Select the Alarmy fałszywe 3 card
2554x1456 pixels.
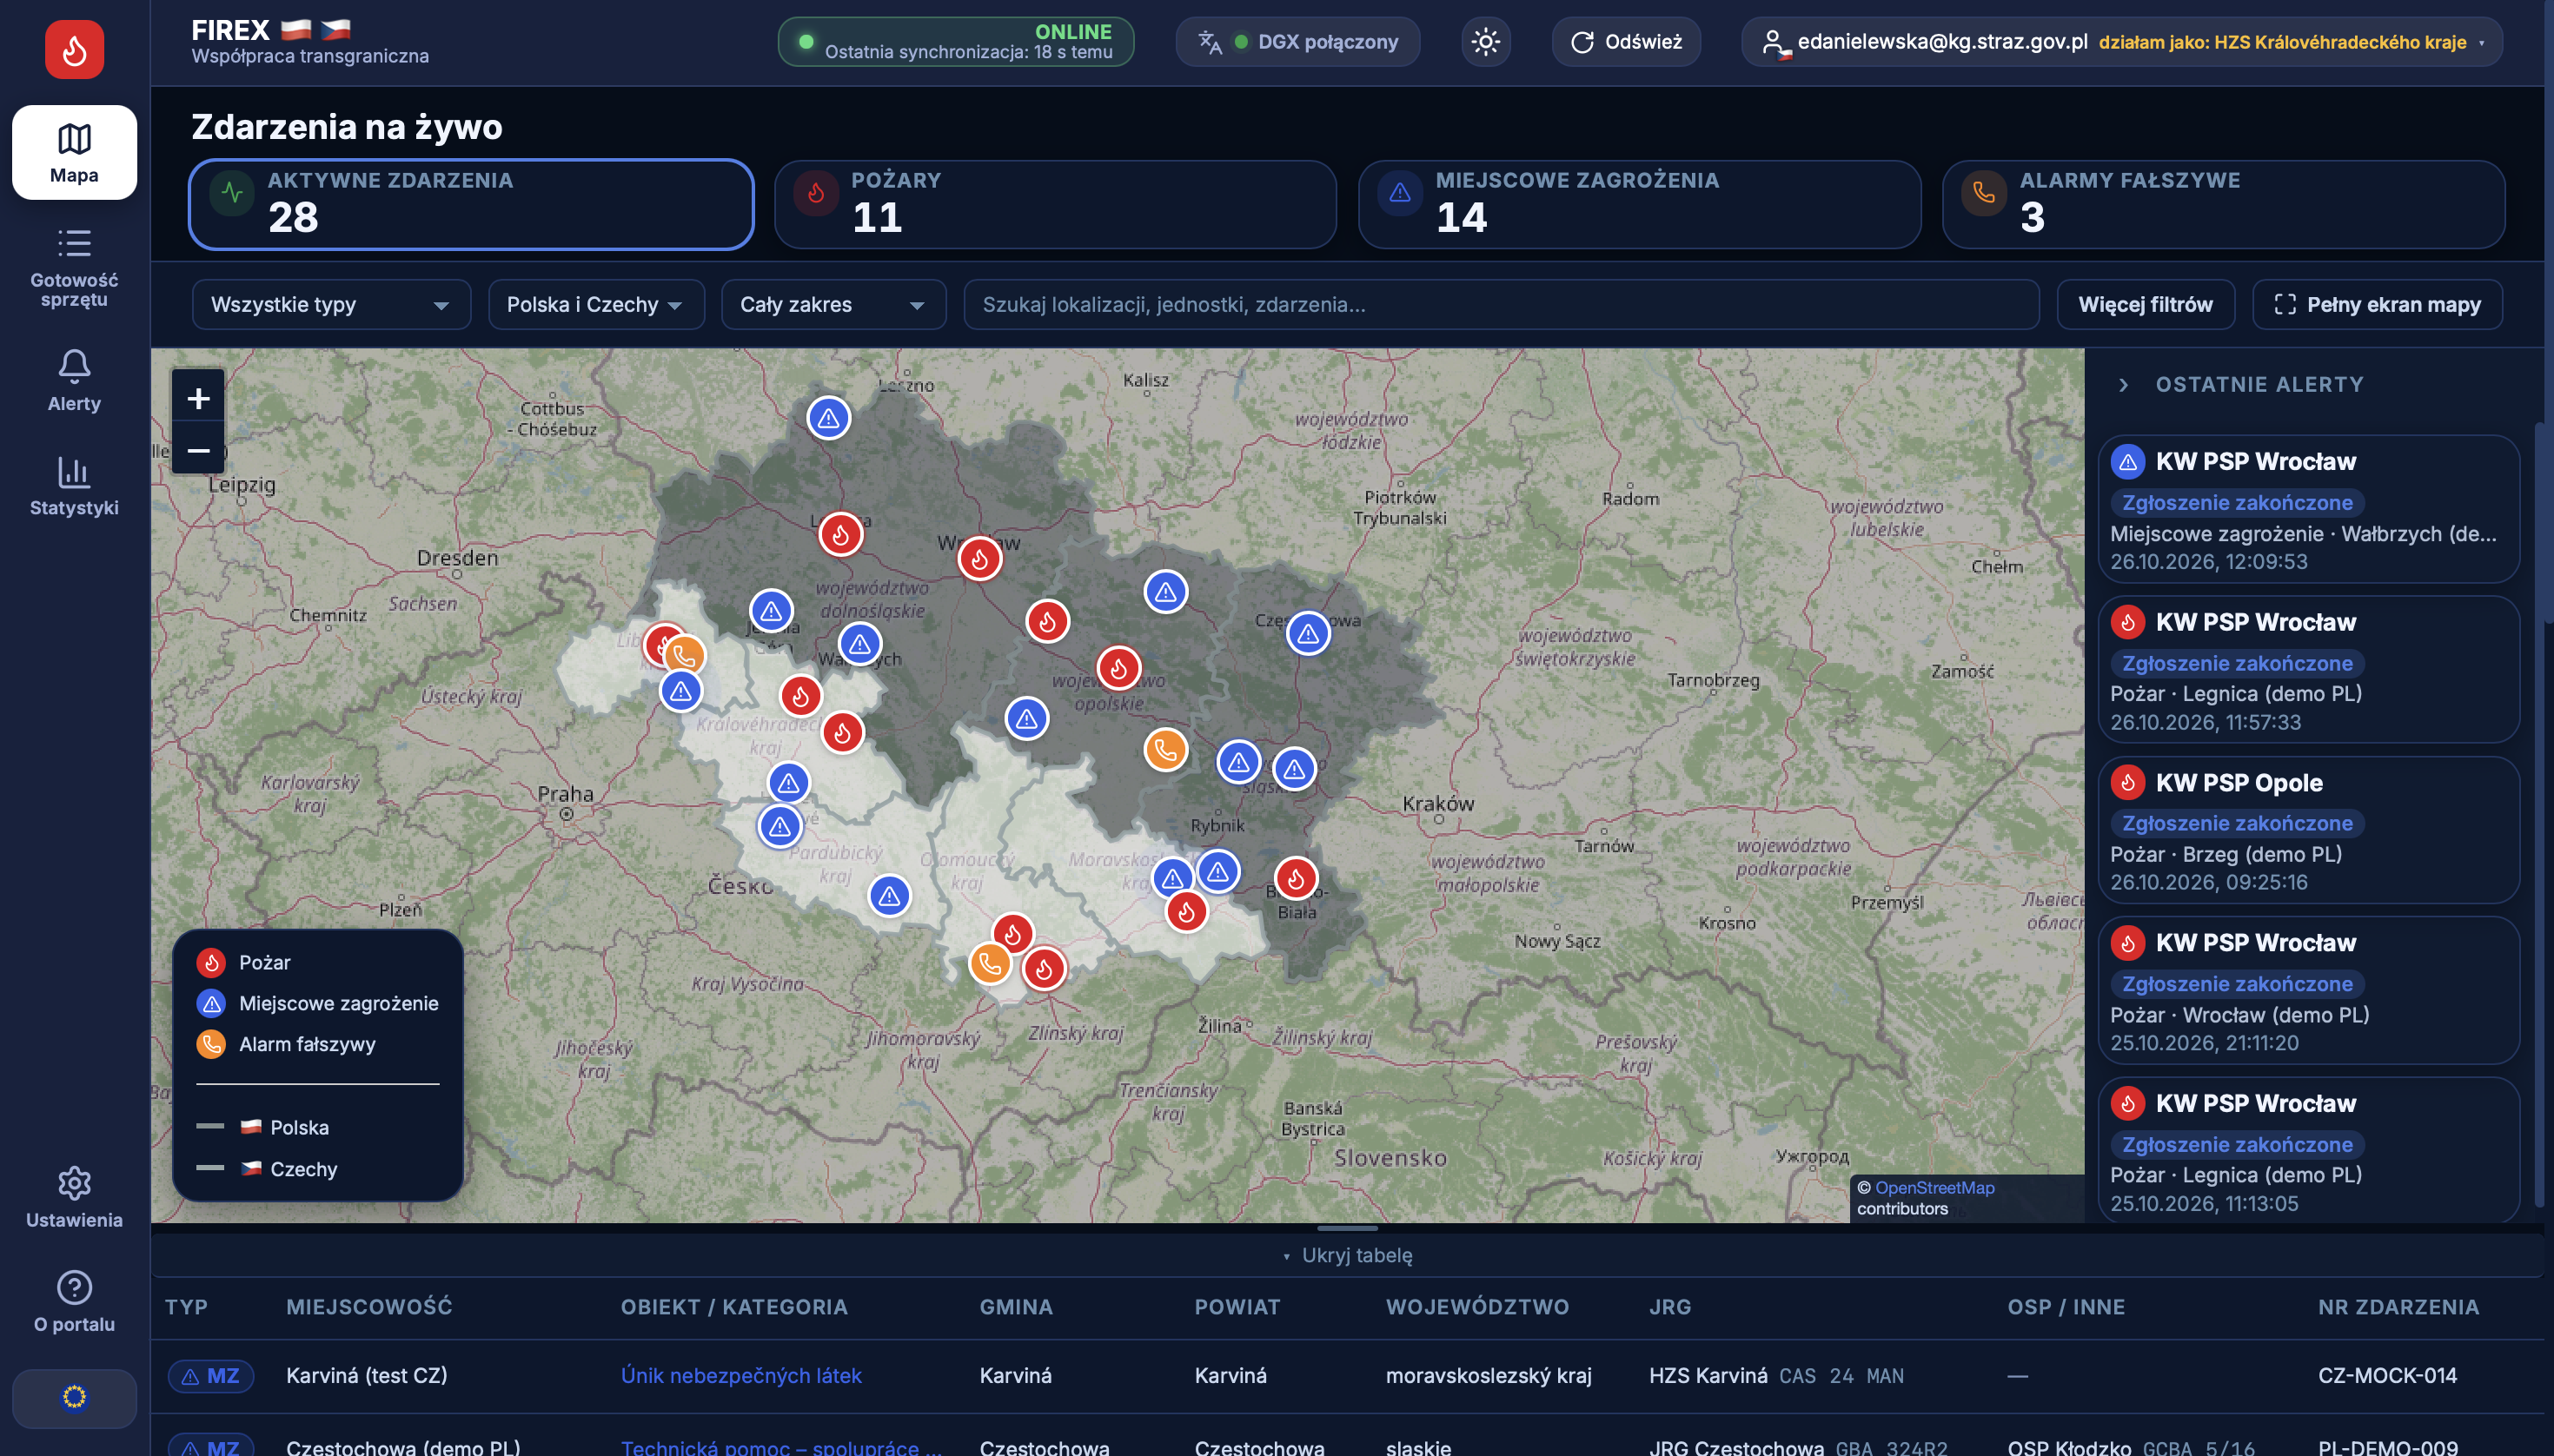(x=2223, y=204)
